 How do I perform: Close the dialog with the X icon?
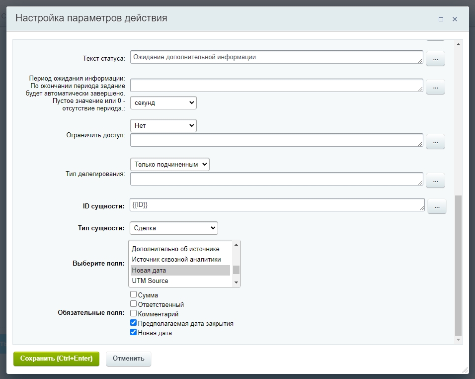click(455, 19)
